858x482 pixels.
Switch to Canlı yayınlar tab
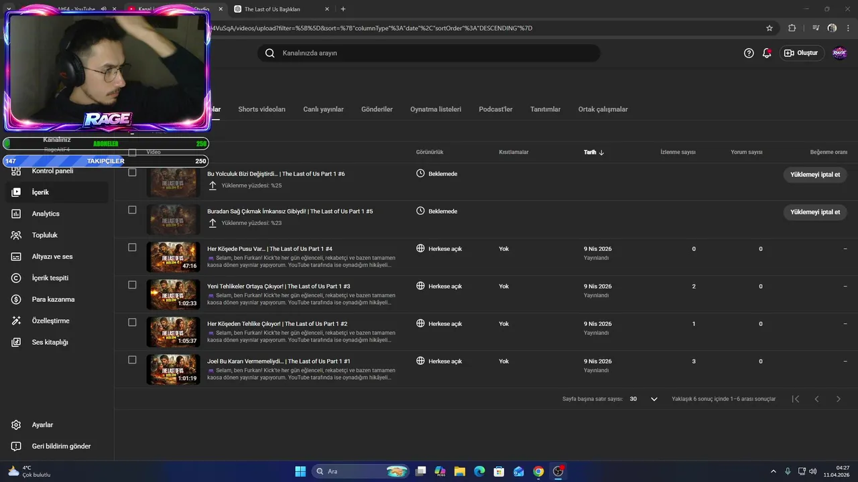pyautogui.click(x=323, y=109)
